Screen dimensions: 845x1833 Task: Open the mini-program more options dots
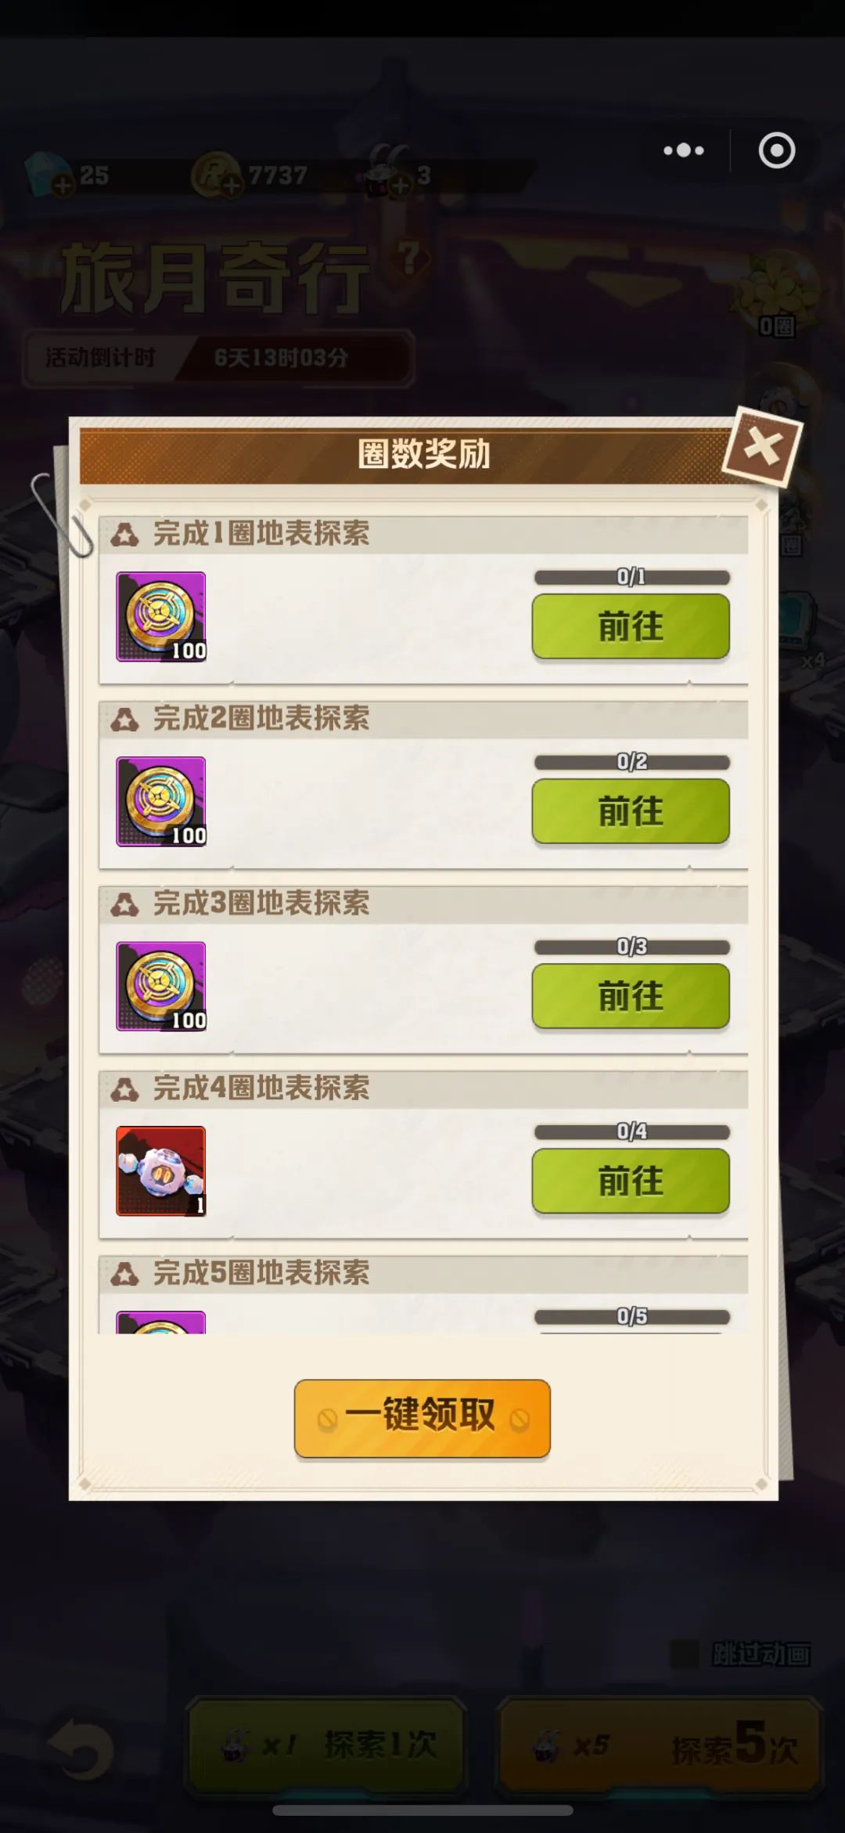point(684,150)
